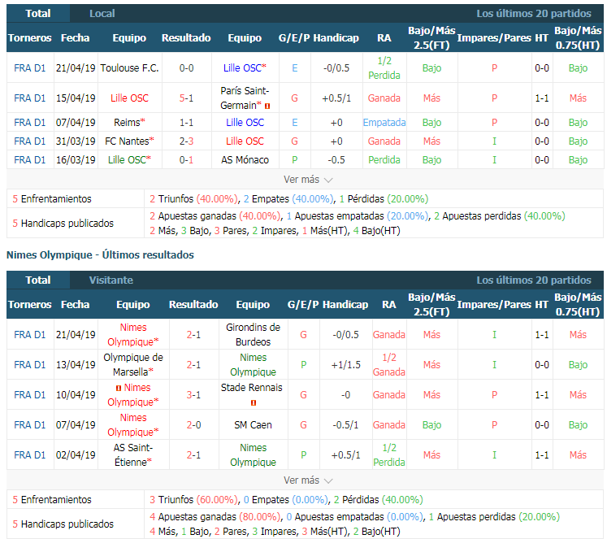This screenshot has width=607, height=539.
Task: Expand Ver más under the Nimes results
Action: 308,480
